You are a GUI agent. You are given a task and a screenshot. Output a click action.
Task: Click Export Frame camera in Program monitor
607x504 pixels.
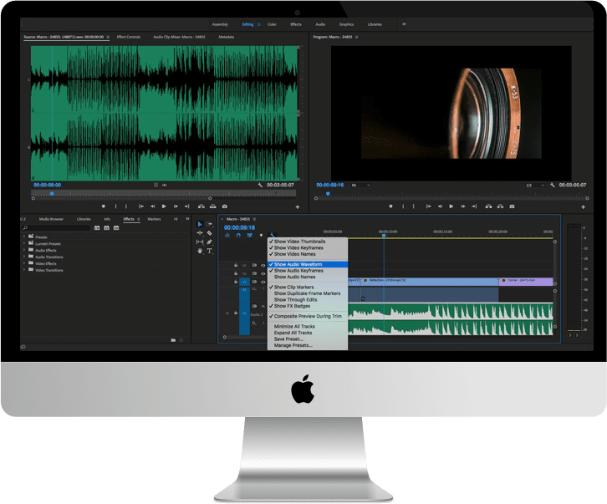[512, 206]
